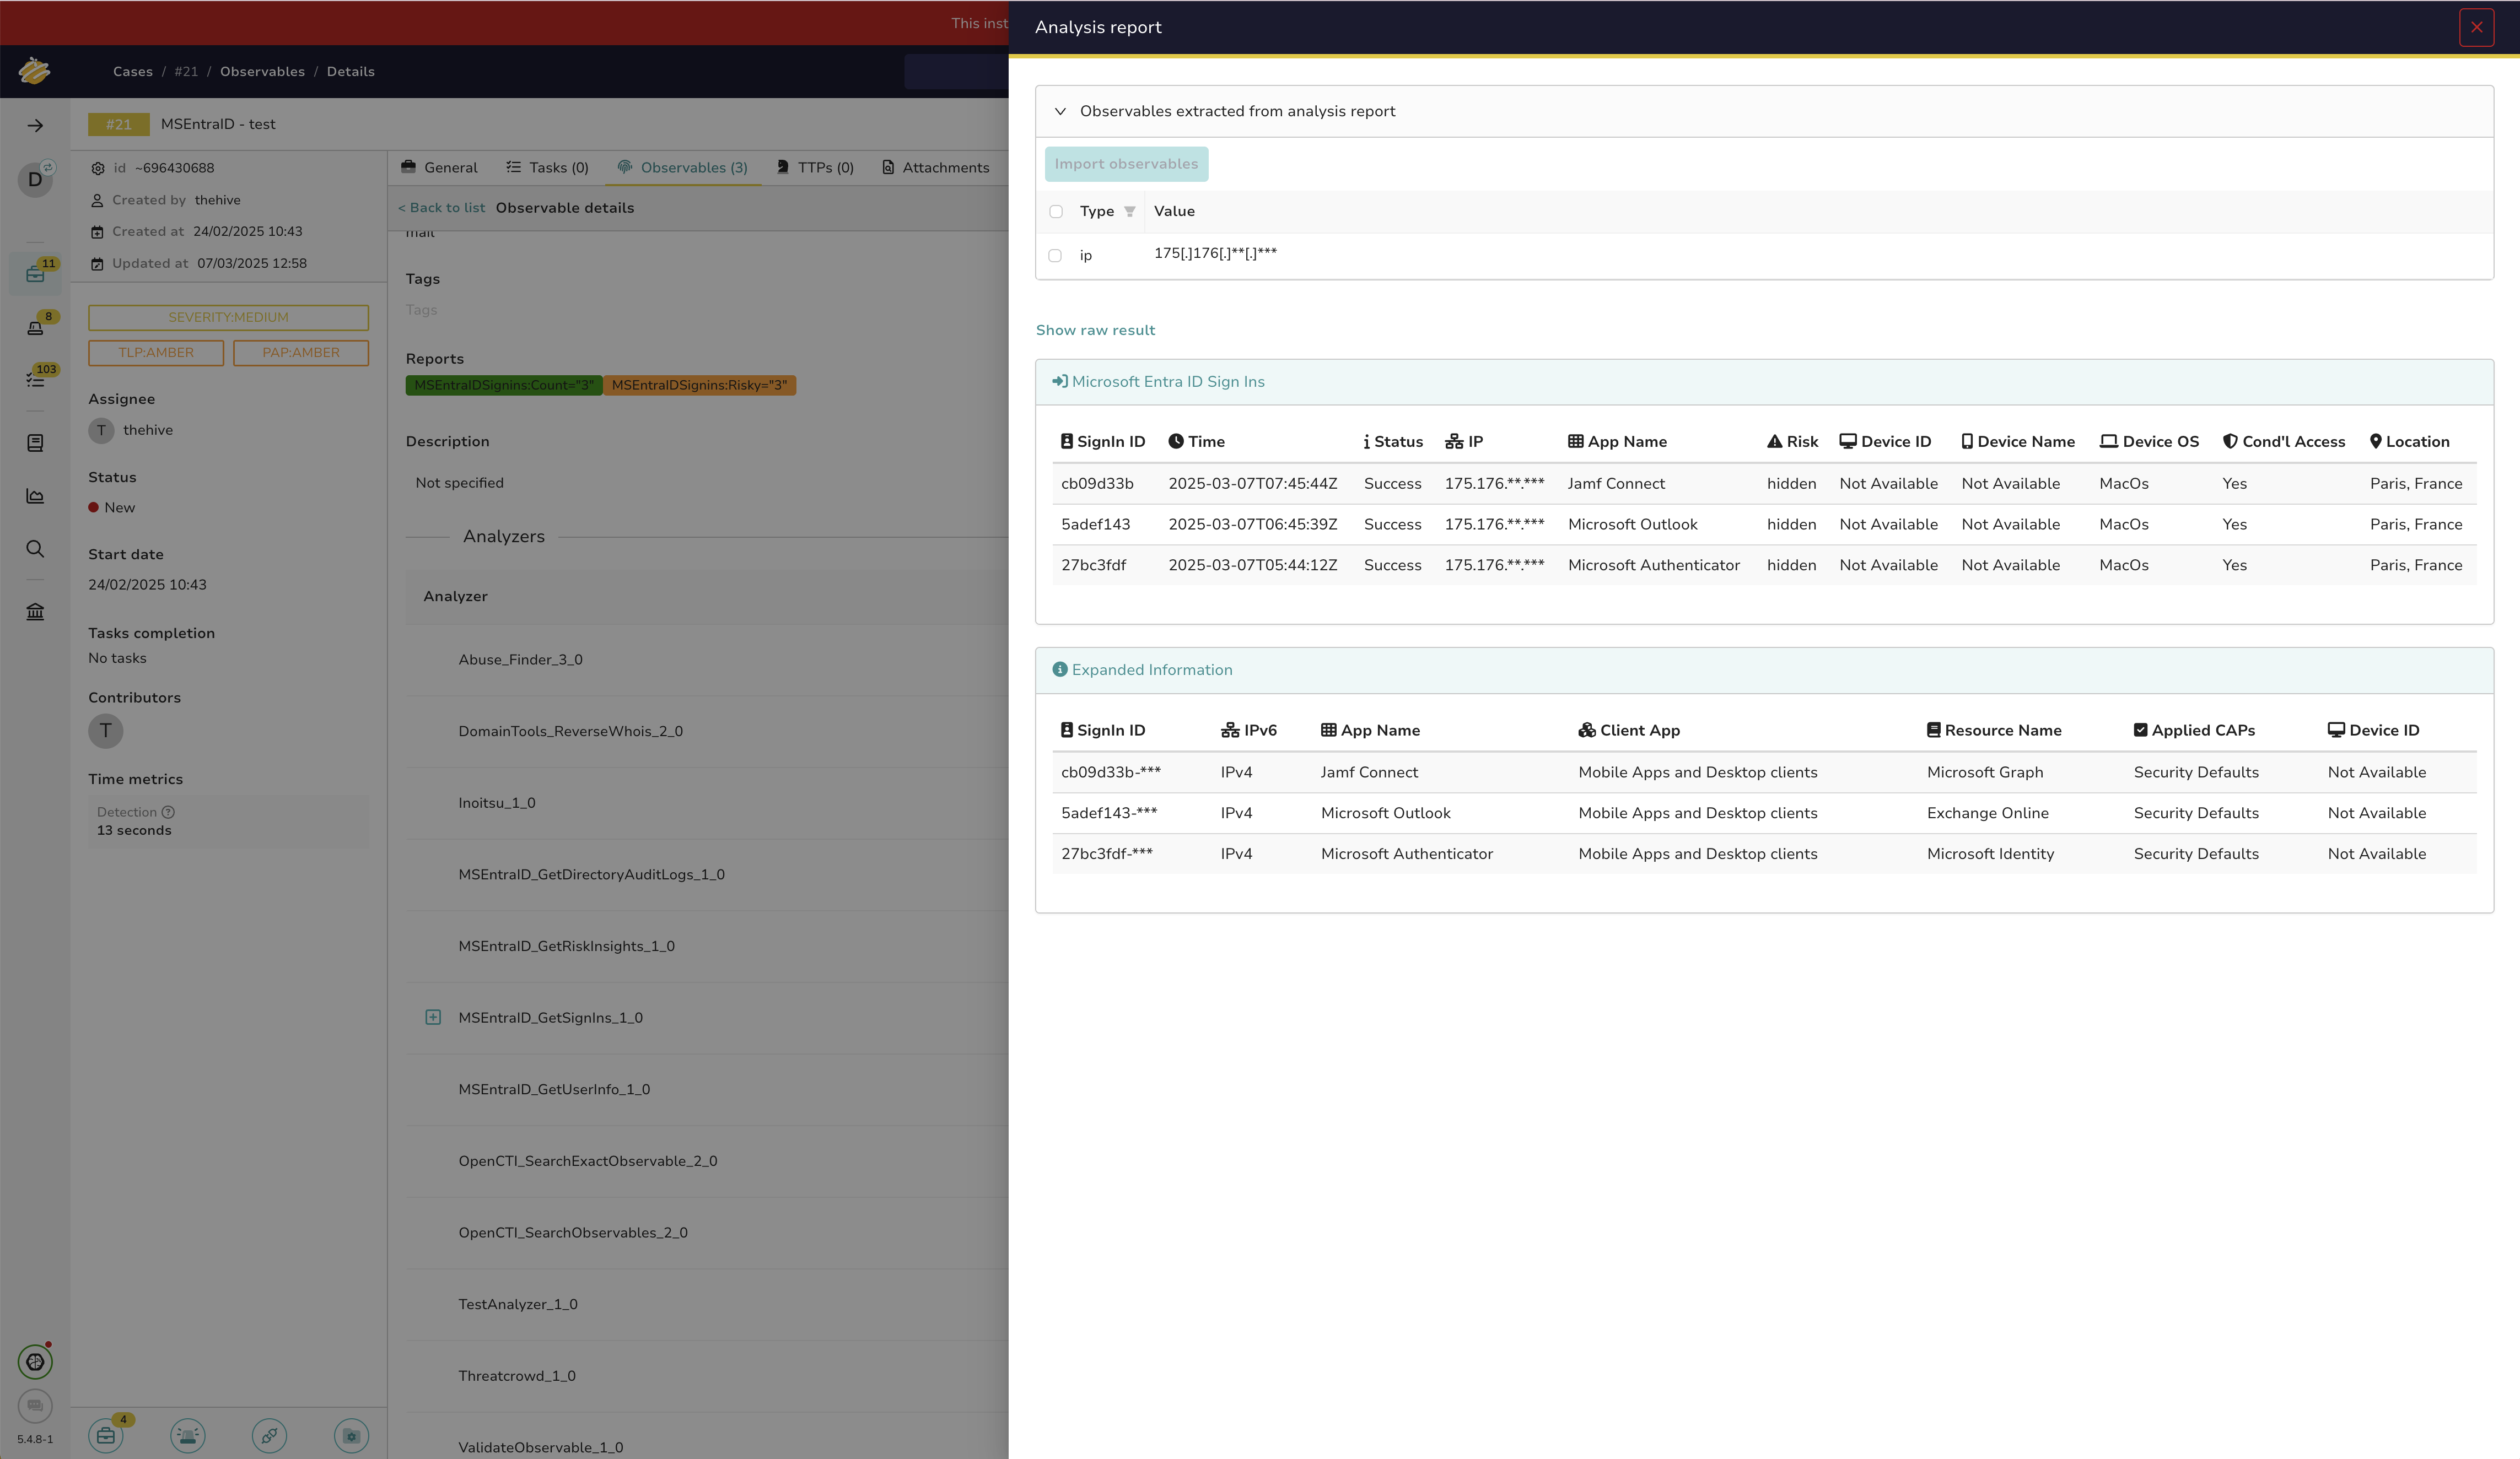Open the Dashboards chart icon in sidebar
The image size is (2520, 1459).
35,496
